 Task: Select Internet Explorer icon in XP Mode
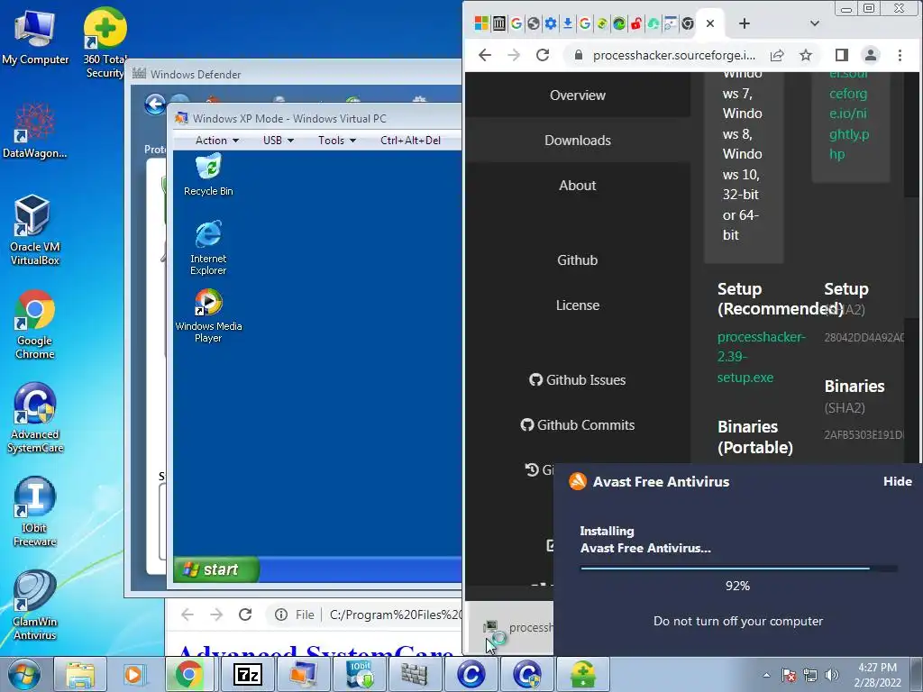click(208, 247)
